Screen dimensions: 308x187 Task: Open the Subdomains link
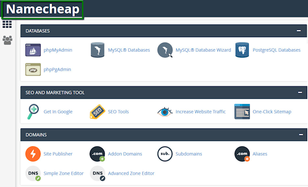tap(189, 154)
